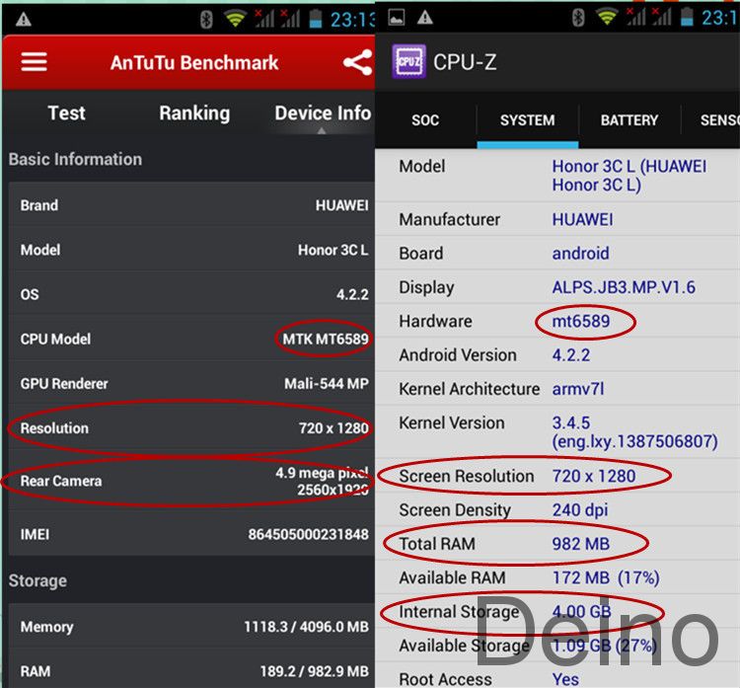The height and width of the screenshot is (688, 740).
Task: Tap the Available Storage row in CPU-Z
Action: pos(557,646)
